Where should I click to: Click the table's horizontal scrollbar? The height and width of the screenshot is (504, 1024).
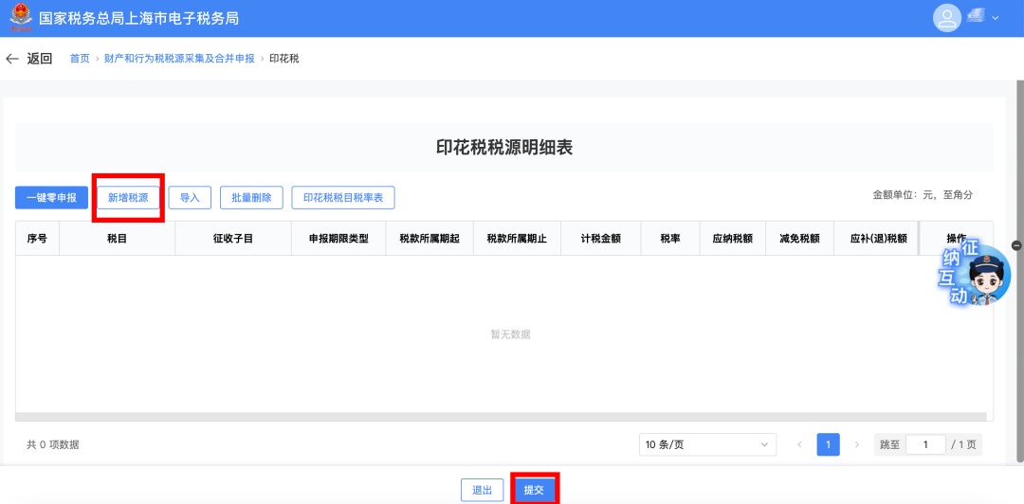click(x=503, y=416)
